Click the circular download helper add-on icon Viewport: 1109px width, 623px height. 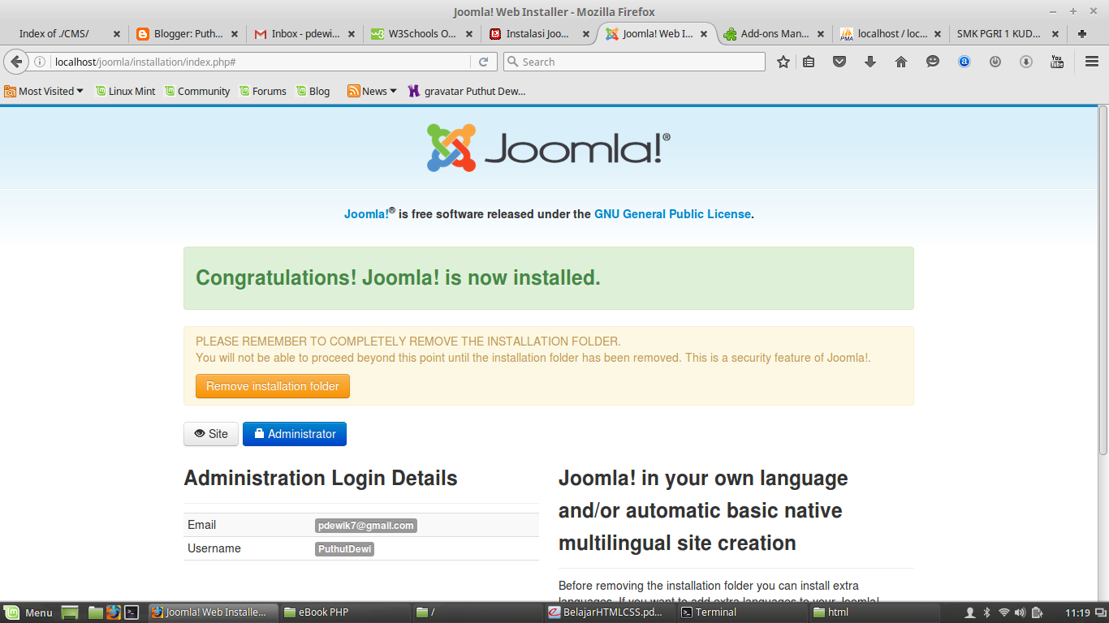[1026, 62]
